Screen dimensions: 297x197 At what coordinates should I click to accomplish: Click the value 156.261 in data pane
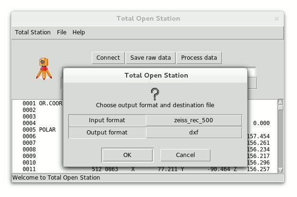click(x=258, y=143)
